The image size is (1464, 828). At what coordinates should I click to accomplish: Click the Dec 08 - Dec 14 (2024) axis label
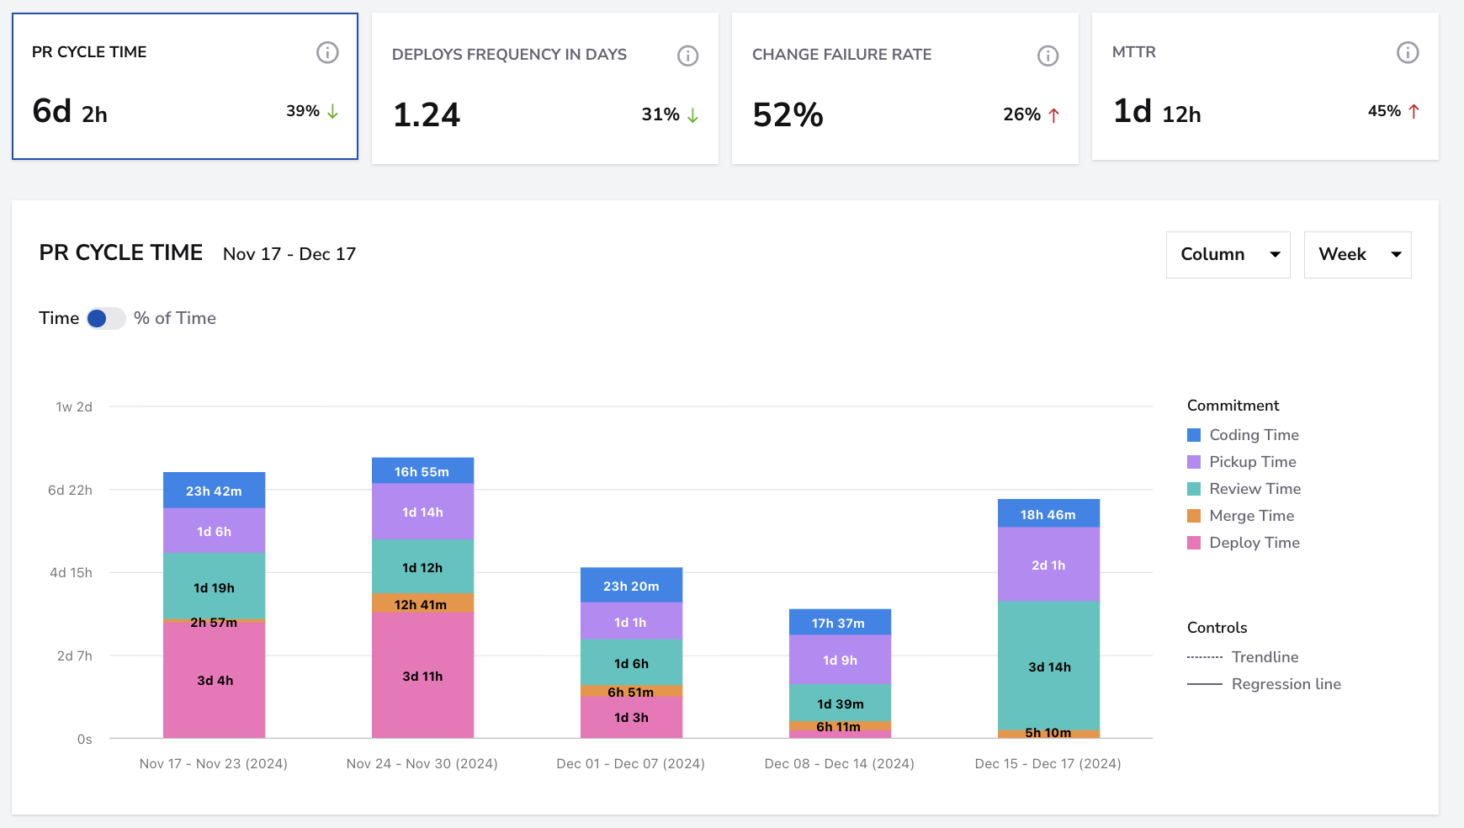coord(840,764)
